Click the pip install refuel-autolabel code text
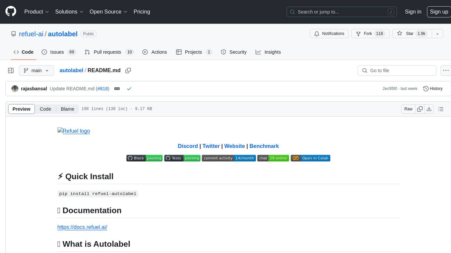Viewport: 451px width, 253px height. 98,194
